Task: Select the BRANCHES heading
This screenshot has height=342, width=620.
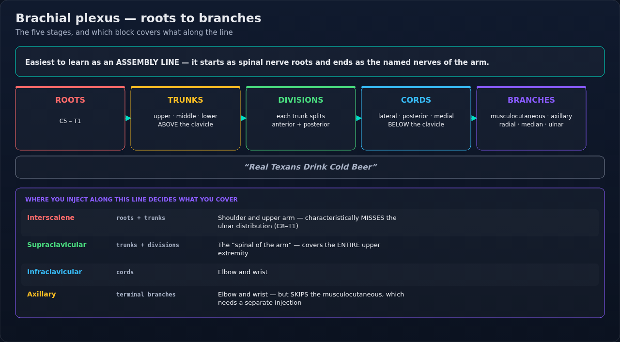Action: [531, 100]
